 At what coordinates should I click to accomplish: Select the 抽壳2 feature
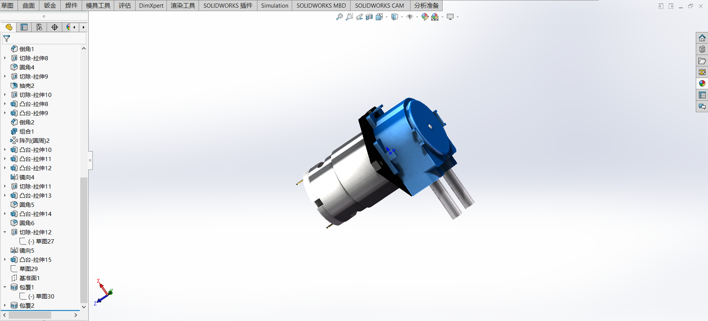tap(23, 85)
